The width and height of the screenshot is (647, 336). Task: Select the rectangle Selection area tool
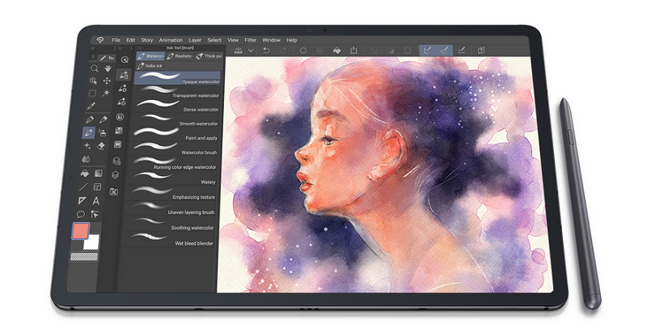click(92, 94)
